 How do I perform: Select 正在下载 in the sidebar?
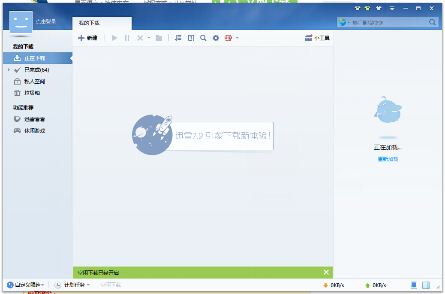[38, 58]
